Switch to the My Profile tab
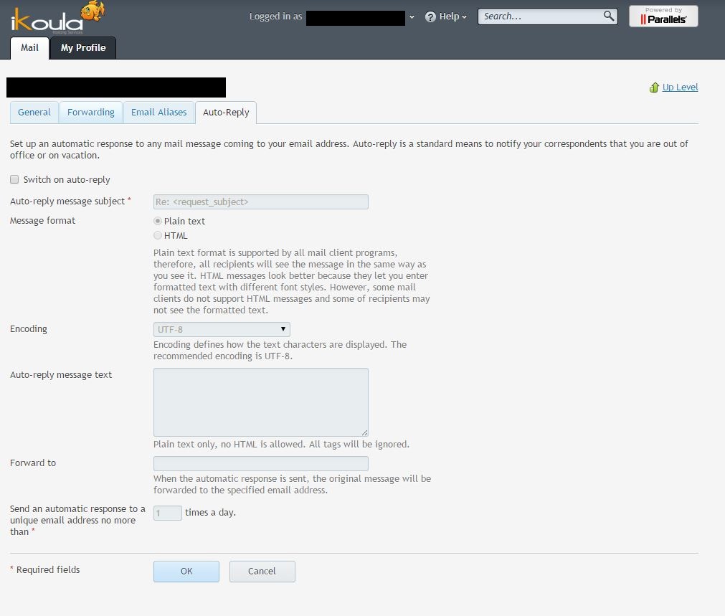Viewport: 725px width, 616px height. point(83,47)
